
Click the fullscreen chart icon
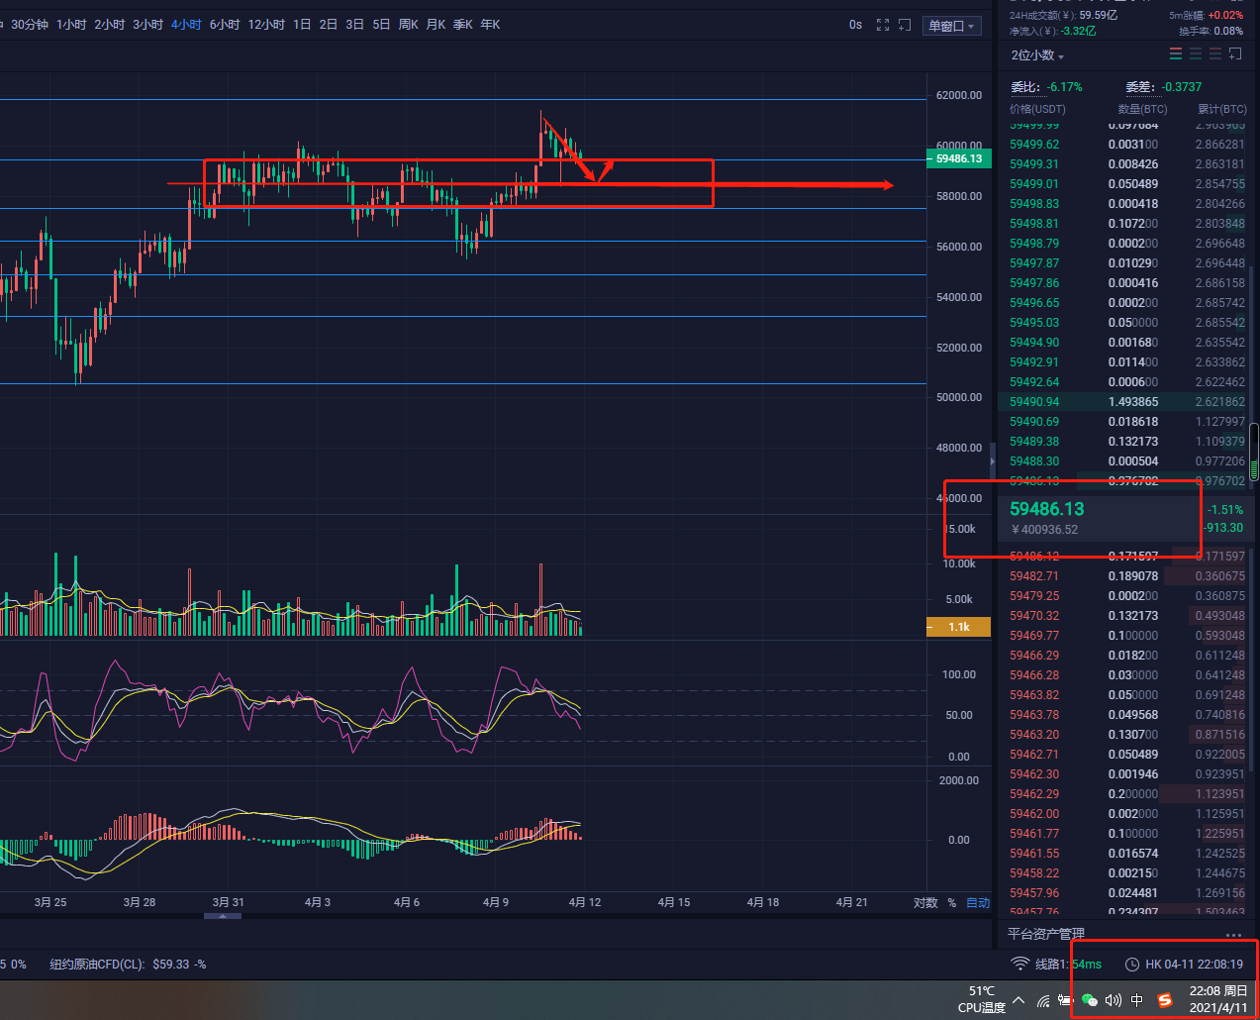883,25
